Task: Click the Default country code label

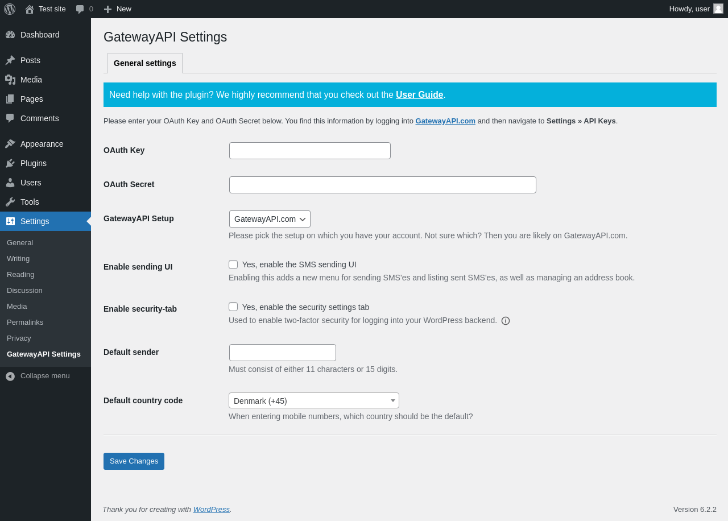Action: pos(143,400)
